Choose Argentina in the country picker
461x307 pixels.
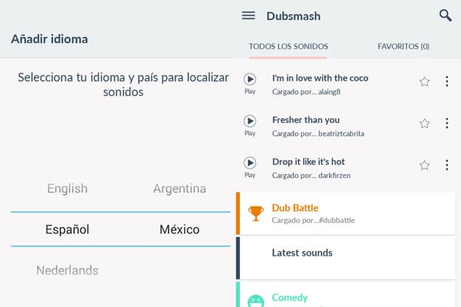tap(180, 189)
